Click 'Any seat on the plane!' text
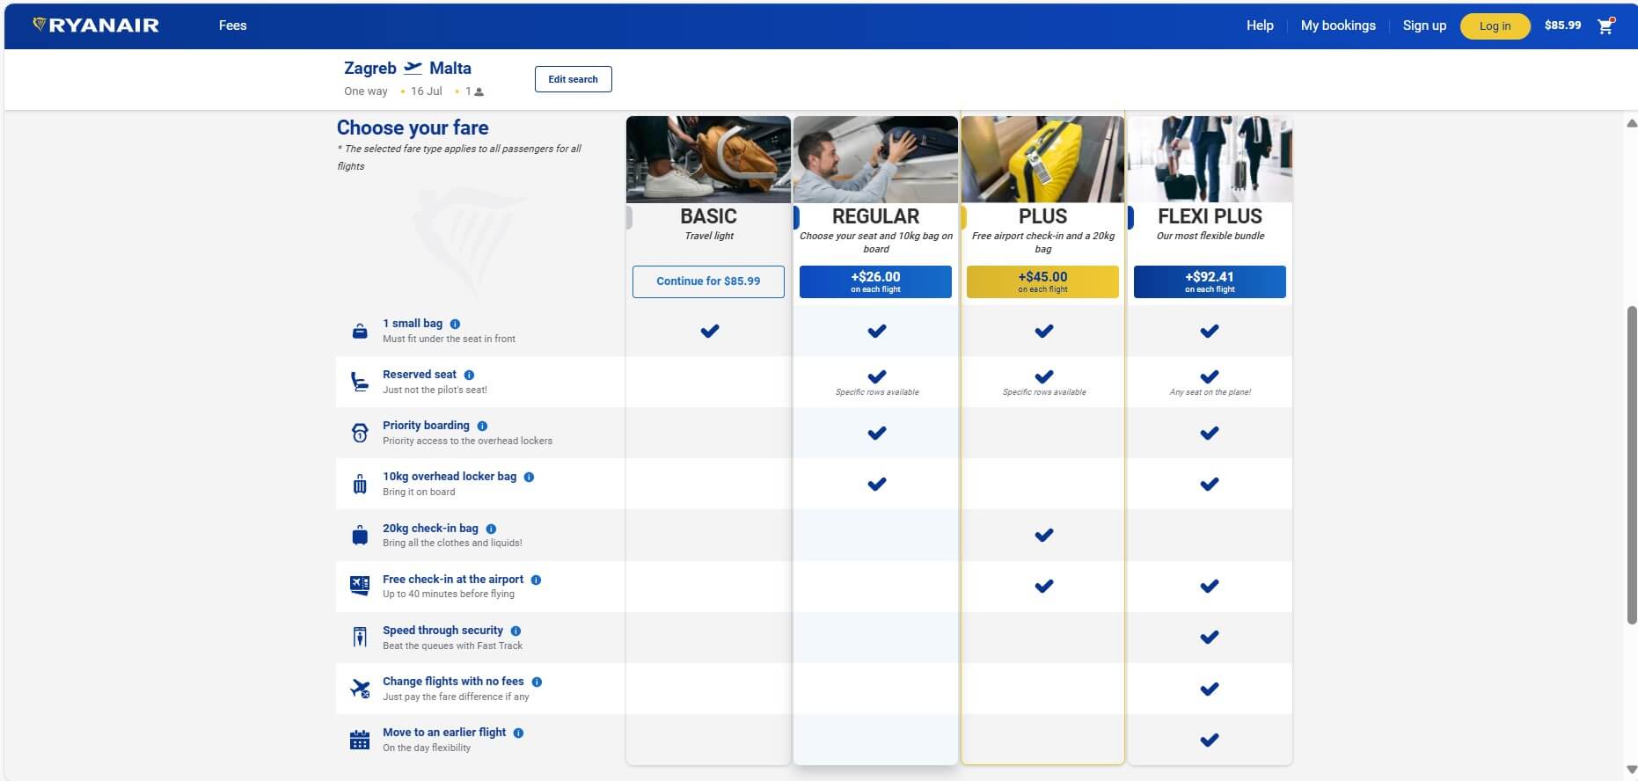 tap(1210, 392)
